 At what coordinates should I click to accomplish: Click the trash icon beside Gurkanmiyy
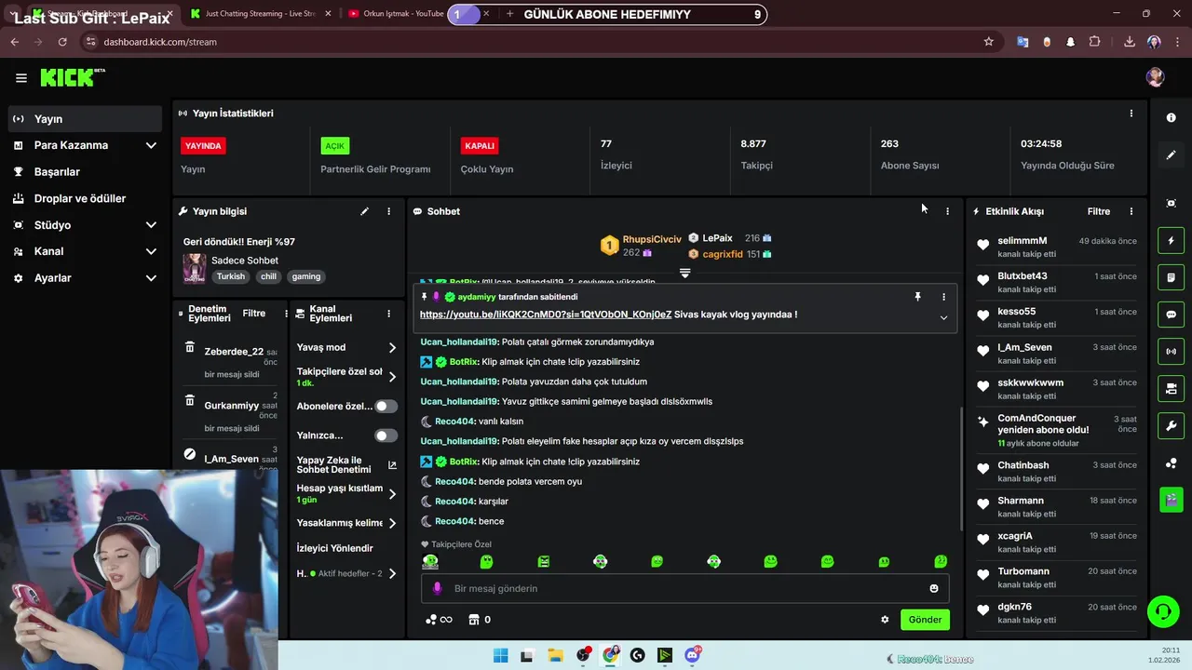pyautogui.click(x=190, y=401)
